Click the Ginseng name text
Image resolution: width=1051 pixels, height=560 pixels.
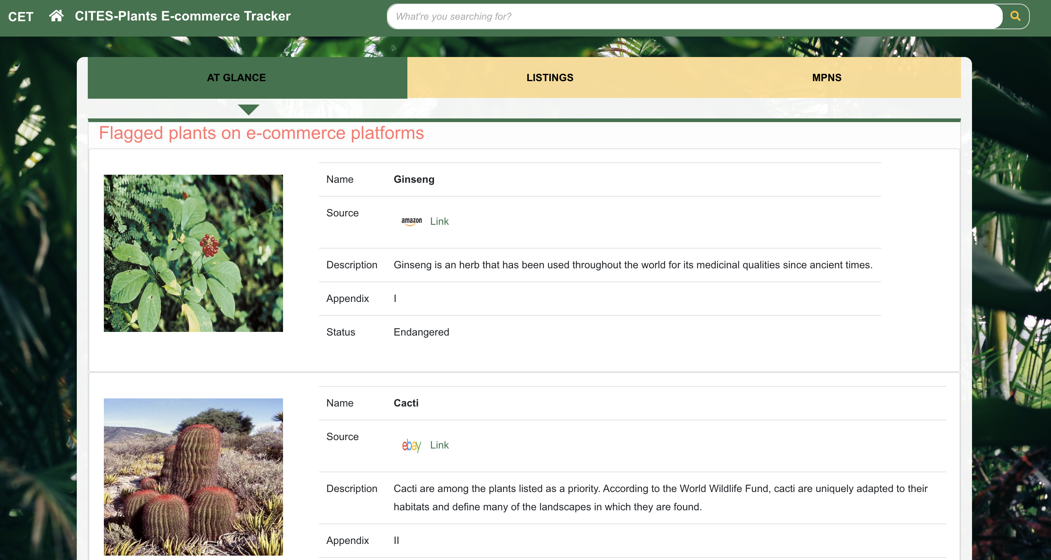click(x=414, y=179)
